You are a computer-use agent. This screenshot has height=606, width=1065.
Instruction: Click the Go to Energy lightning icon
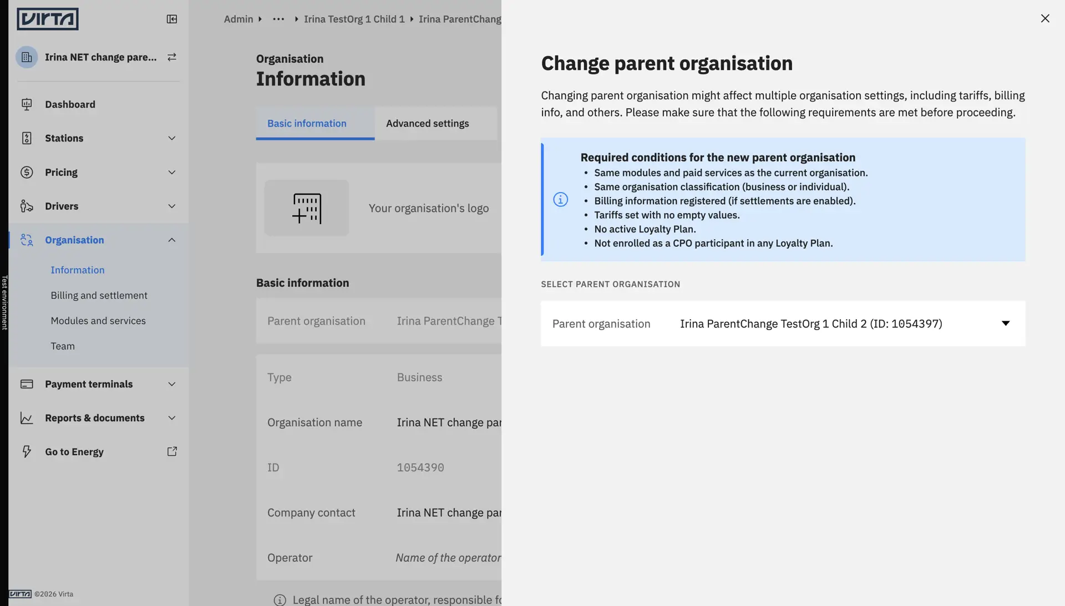[x=27, y=452]
